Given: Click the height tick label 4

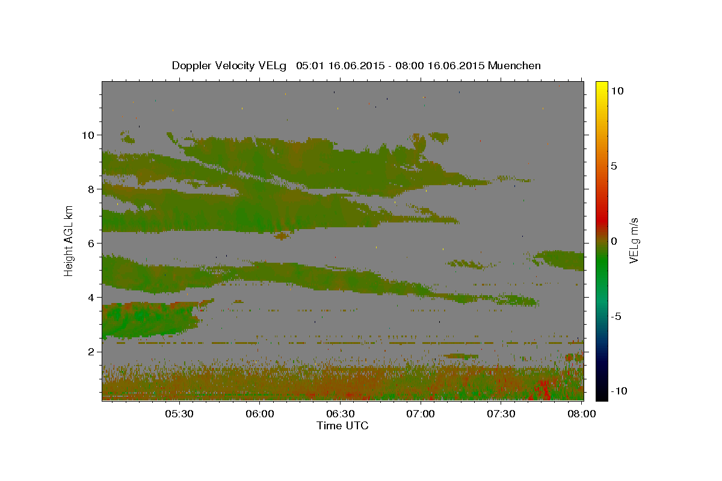Looking at the screenshot, I should [x=91, y=297].
